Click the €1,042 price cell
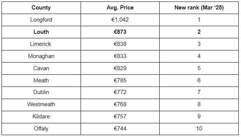241x137 pixels. [x=120, y=20]
